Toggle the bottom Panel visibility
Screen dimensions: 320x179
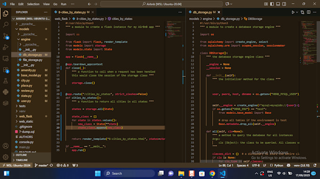point(278,4)
